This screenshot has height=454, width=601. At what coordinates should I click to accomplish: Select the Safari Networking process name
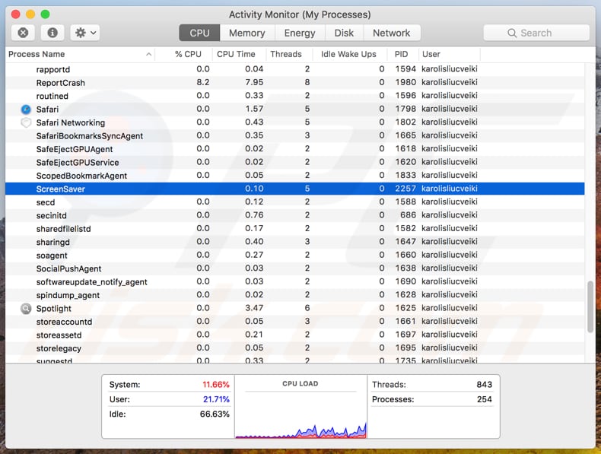tap(71, 122)
